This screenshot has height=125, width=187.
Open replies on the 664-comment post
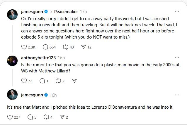pos(45,47)
